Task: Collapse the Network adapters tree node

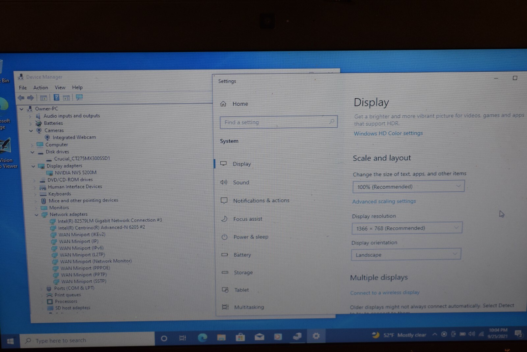Action: 37,215
